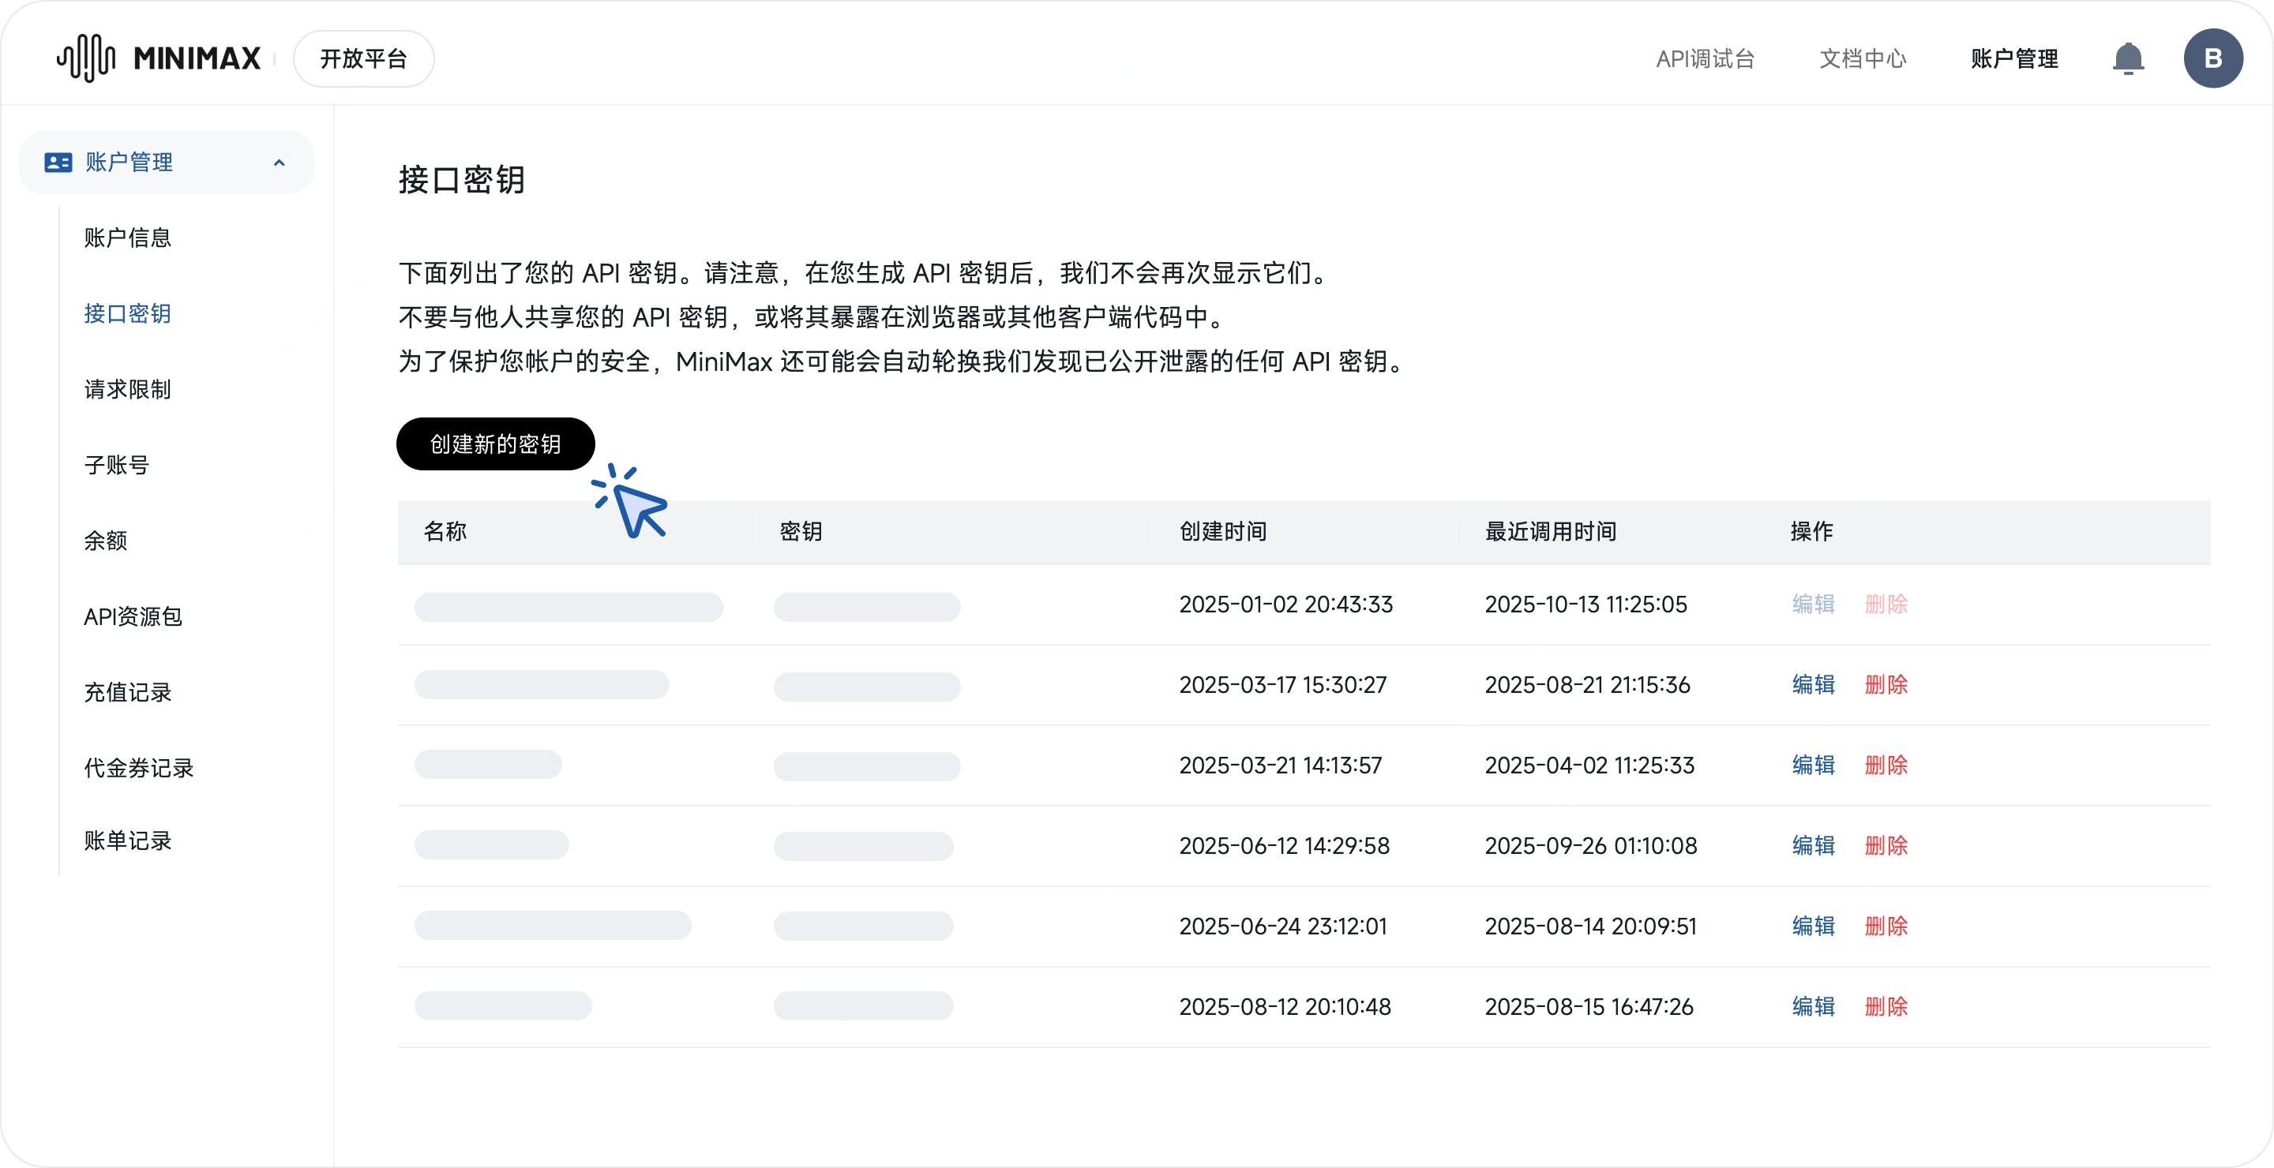This screenshot has height=1168, width=2274.
Task: Click the 最近调用时间 column header
Action: point(1550,532)
